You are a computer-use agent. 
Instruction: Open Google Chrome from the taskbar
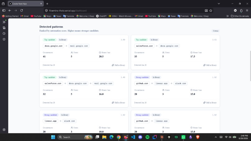pyautogui.click(x=119, y=137)
